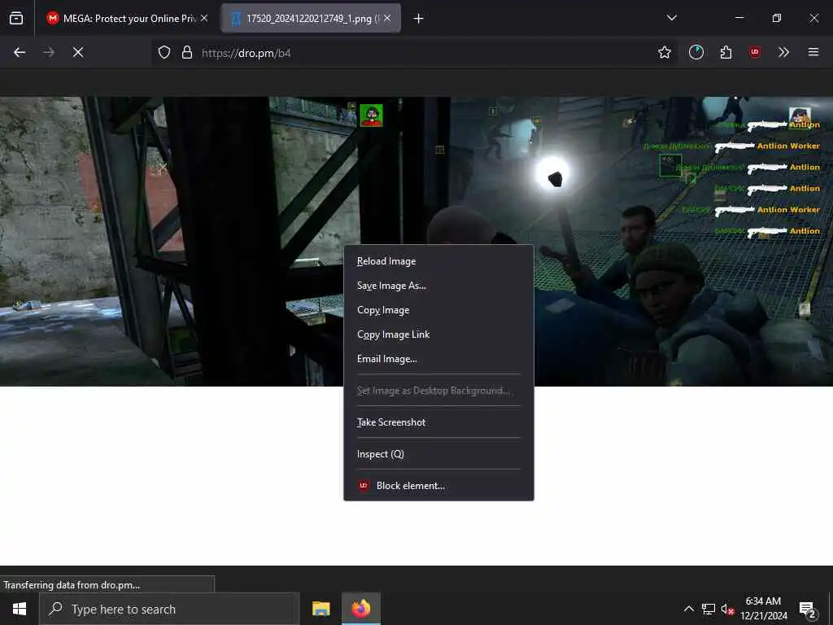This screenshot has height=625, width=833.
Task: Restore down the Firefox window
Action: (x=777, y=18)
